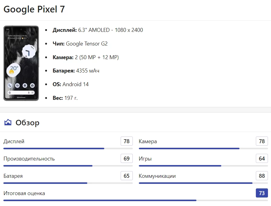Click the Итоговая оценка progress bar
Image resolution: width=271 pixels, height=206 pixels.
[135, 201]
